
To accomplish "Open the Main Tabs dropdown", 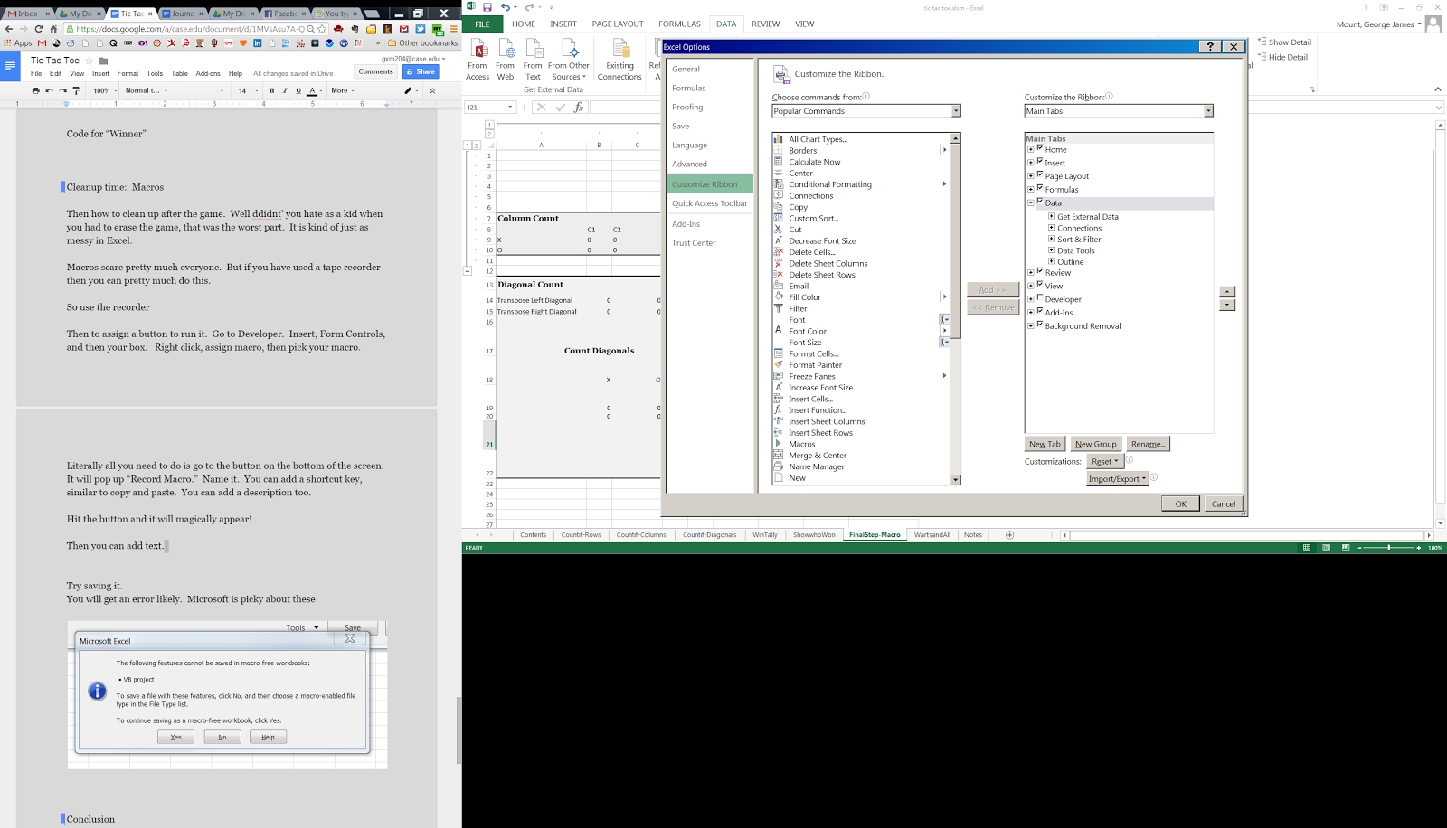I will [1208, 111].
